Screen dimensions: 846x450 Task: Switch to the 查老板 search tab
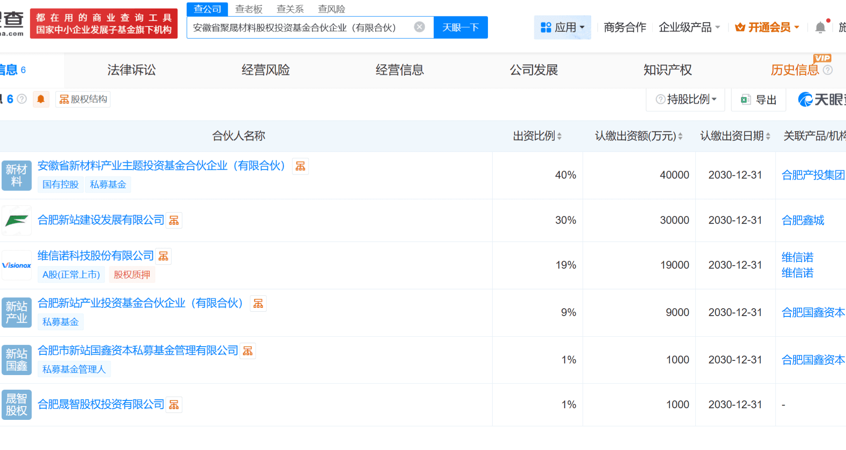[249, 9]
